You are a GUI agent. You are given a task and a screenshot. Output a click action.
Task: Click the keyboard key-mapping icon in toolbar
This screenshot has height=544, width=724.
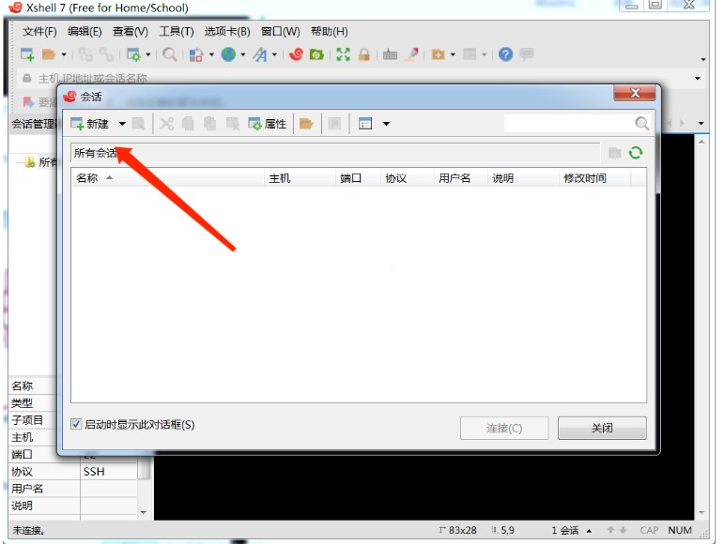[390, 54]
